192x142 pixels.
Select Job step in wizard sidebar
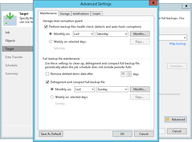[7, 32]
